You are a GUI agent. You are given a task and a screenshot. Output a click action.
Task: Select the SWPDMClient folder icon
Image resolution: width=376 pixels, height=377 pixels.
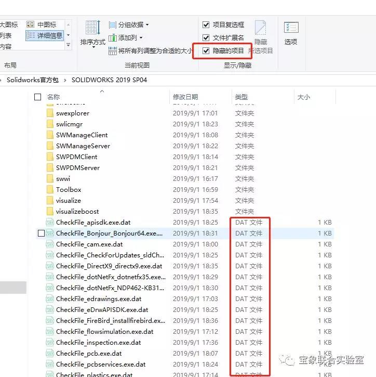(x=50, y=157)
